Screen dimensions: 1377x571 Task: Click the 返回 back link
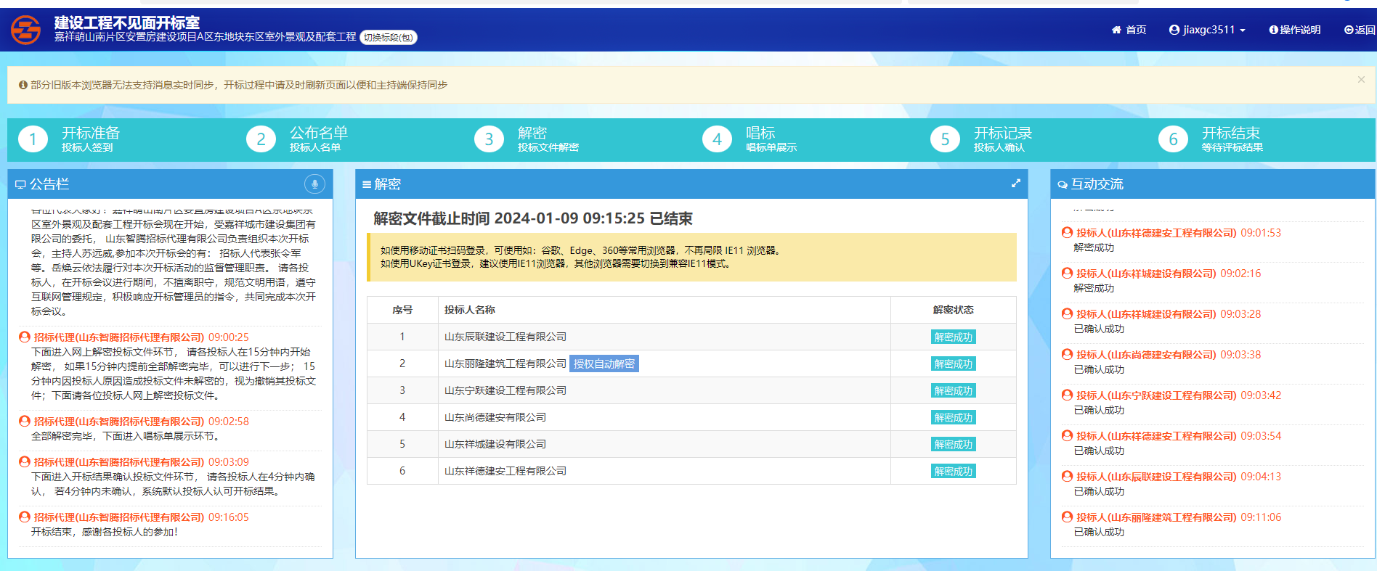(1360, 30)
